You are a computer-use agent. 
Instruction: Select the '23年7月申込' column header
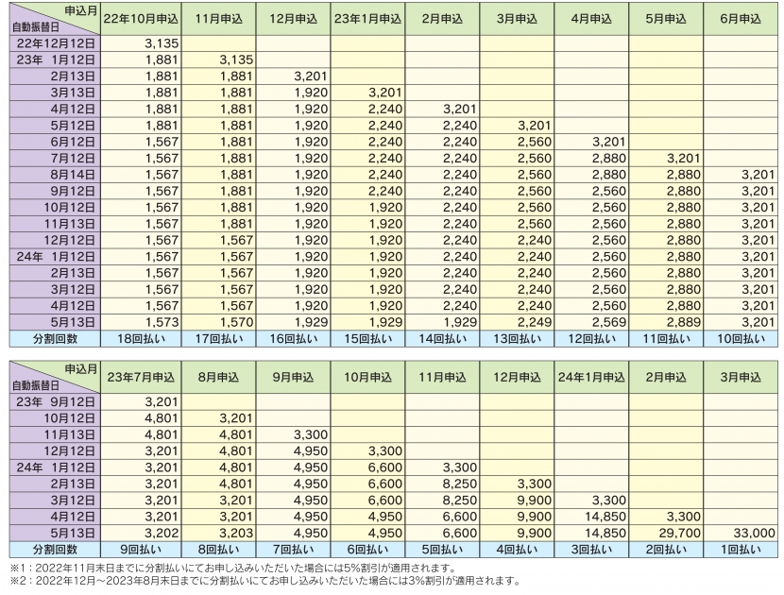[x=141, y=377]
